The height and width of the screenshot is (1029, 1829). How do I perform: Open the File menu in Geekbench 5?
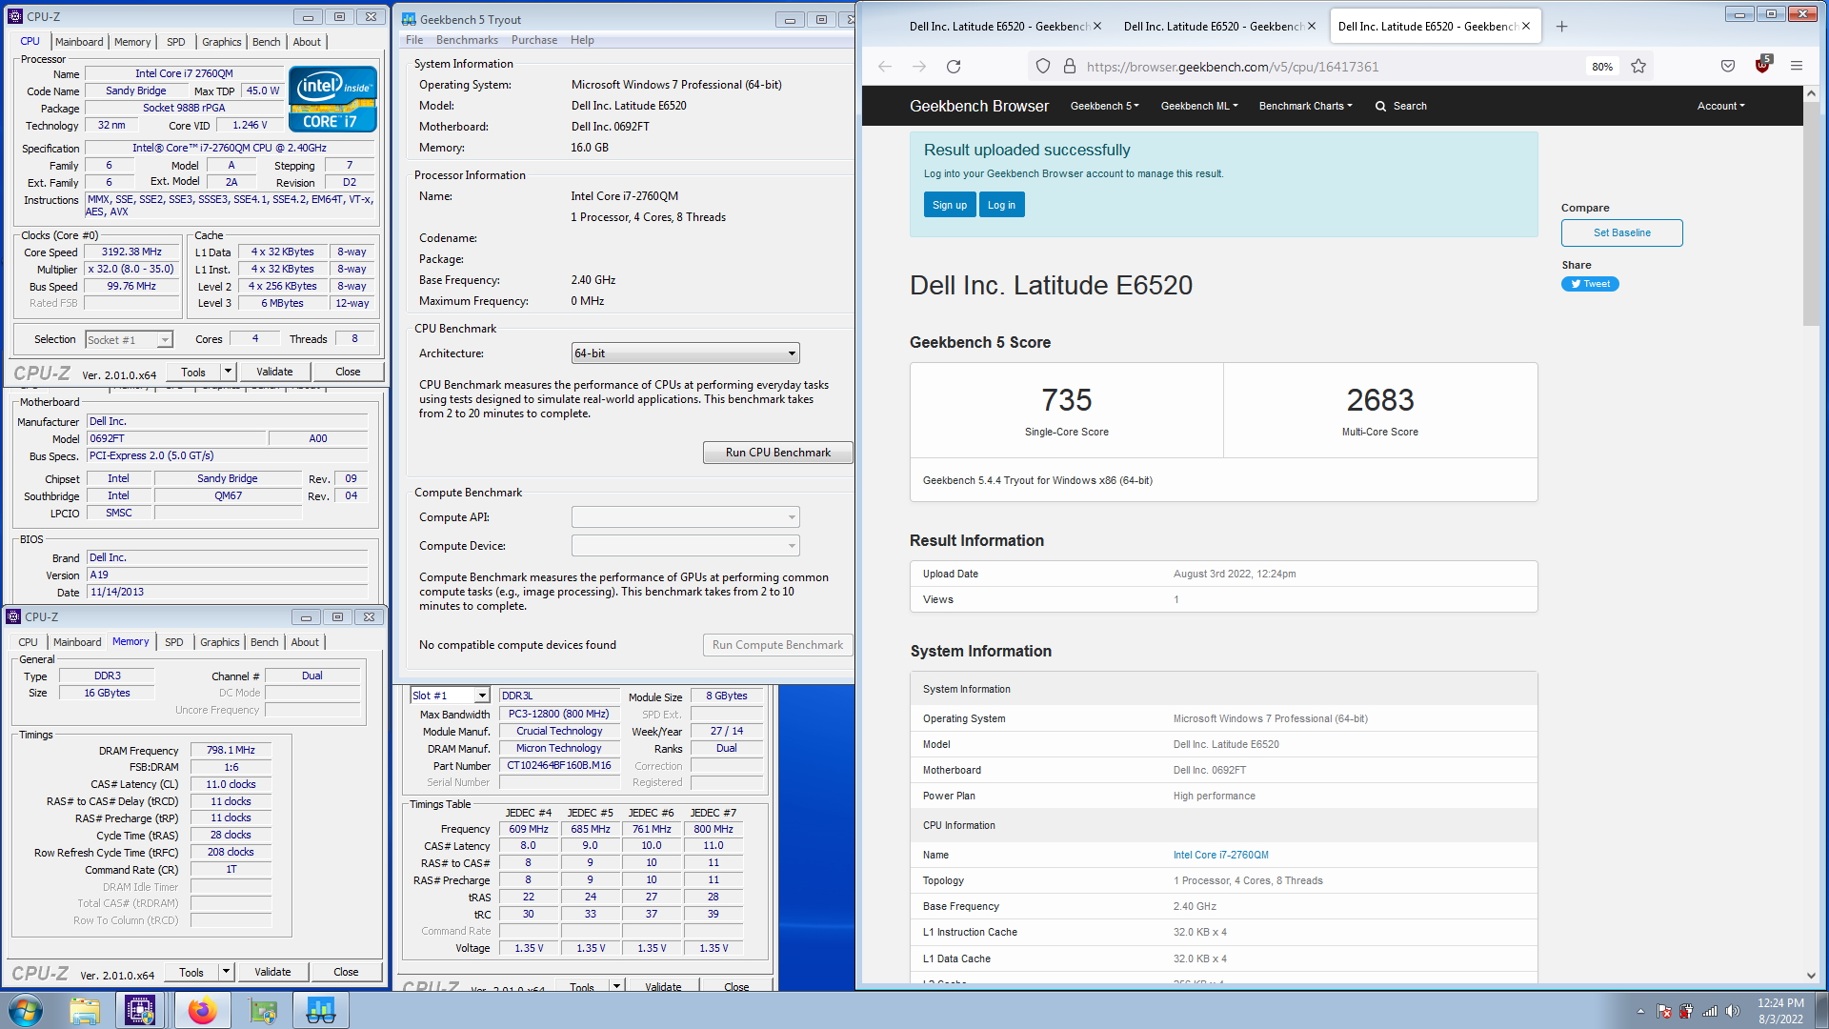tap(414, 40)
